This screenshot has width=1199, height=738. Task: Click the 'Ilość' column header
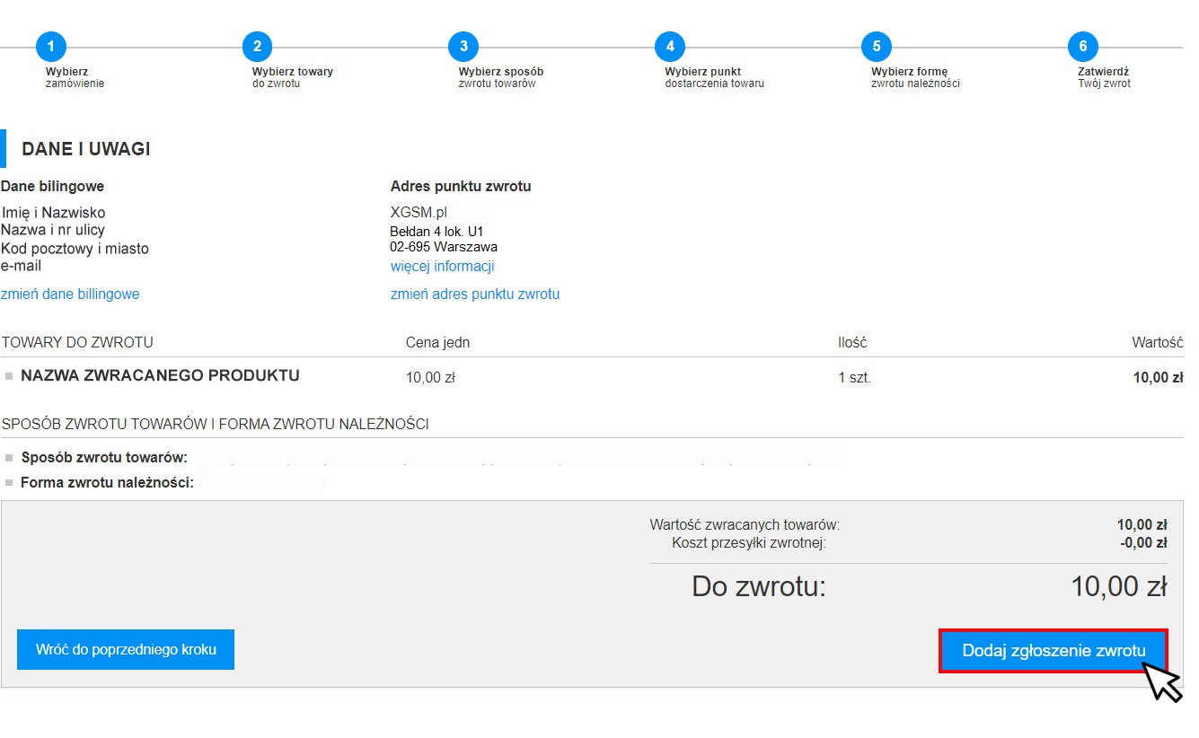coord(851,343)
